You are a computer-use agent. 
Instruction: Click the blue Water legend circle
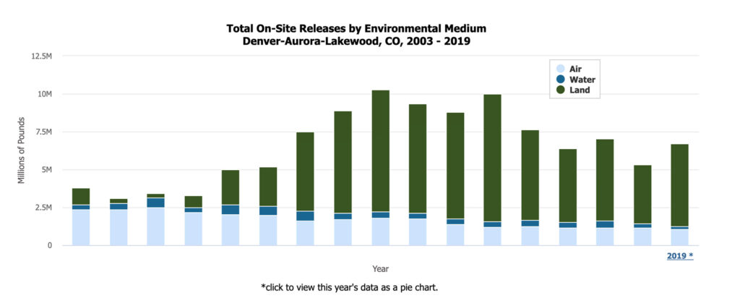tap(560, 80)
